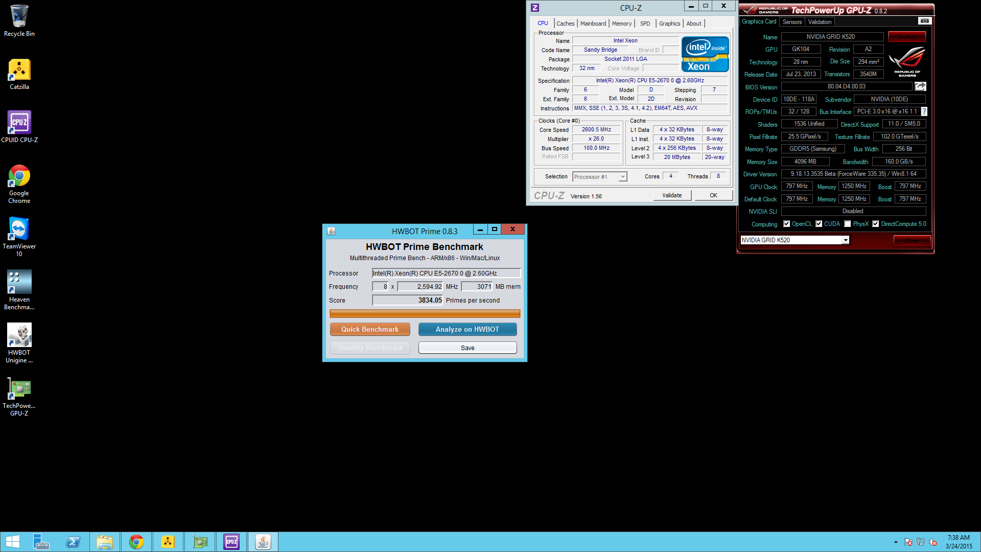The width and height of the screenshot is (981, 552).
Task: Click the Core Speed value 2600.5 MHz
Action: pos(596,130)
